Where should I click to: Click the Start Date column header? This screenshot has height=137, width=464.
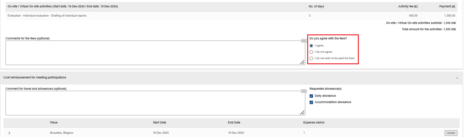(159, 123)
